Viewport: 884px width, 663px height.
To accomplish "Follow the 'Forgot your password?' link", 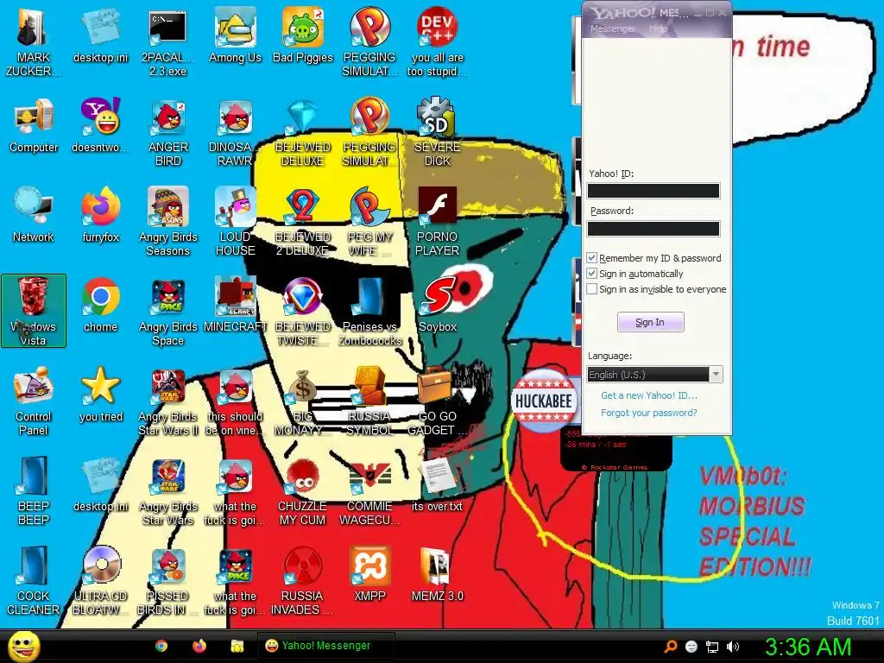I will (649, 413).
